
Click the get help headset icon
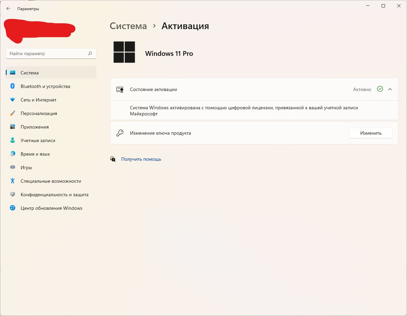click(x=113, y=159)
